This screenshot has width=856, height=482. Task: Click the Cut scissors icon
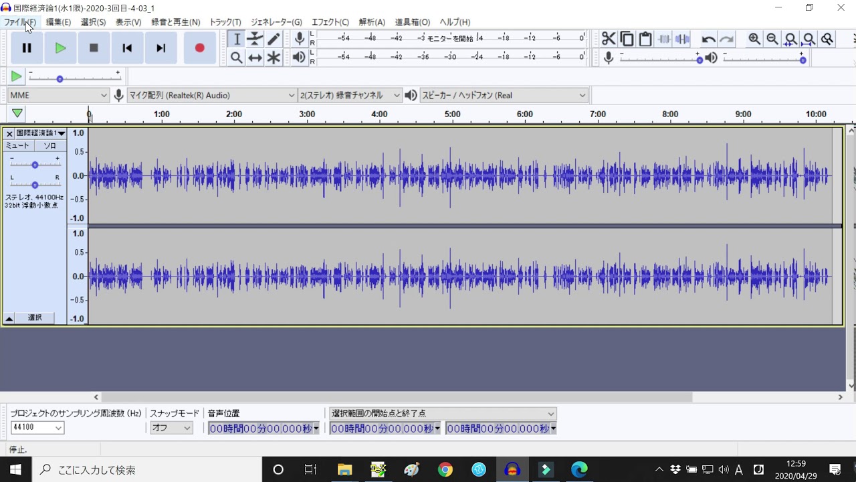[609, 39]
